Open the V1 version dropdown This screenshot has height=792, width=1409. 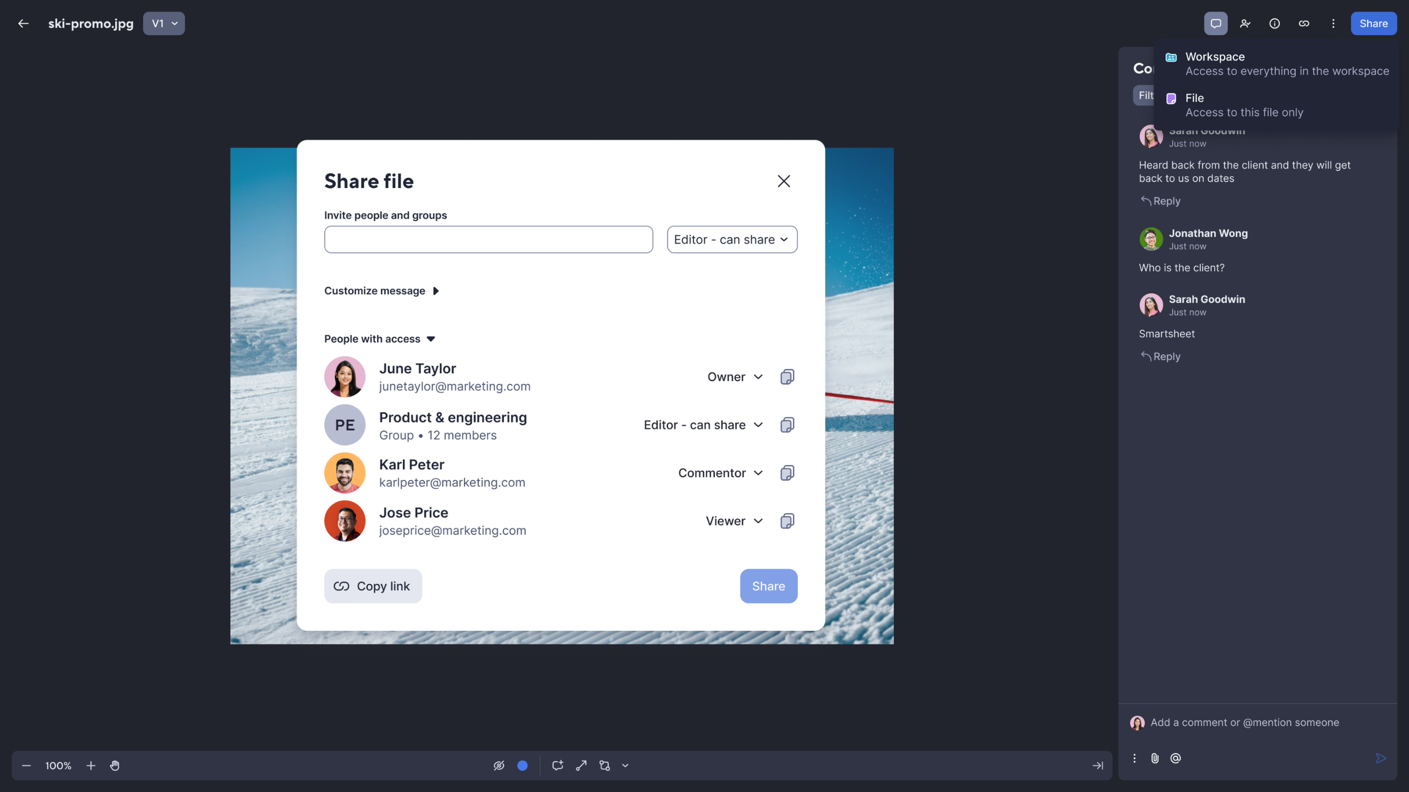tap(164, 24)
